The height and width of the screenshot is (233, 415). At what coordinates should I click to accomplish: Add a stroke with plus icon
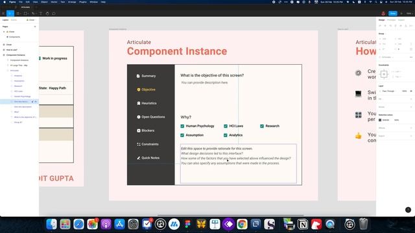click(x=411, y=107)
